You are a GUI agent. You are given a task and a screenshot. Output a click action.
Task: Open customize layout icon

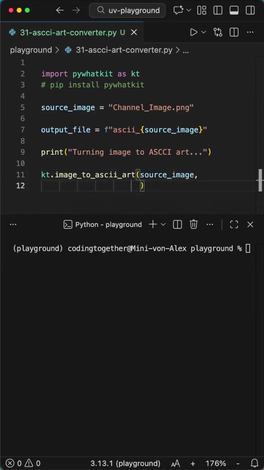click(x=202, y=10)
